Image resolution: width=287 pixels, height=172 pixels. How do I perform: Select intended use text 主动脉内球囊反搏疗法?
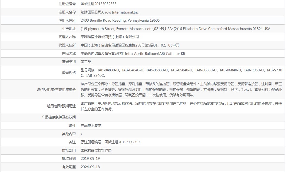[182, 106]
